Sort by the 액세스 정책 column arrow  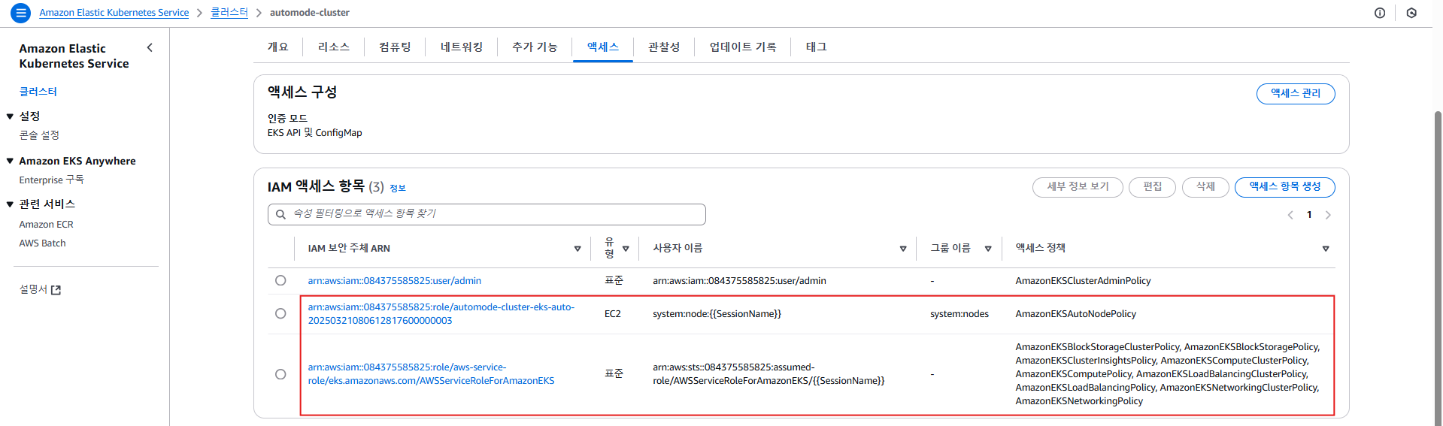click(1326, 249)
